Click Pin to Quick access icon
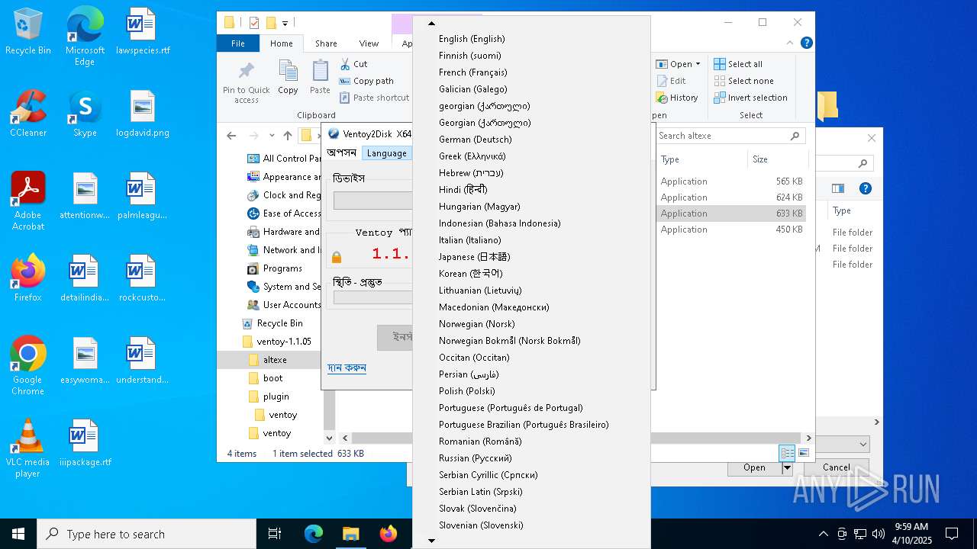This screenshot has height=549, width=977. click(x=246, y=82)
